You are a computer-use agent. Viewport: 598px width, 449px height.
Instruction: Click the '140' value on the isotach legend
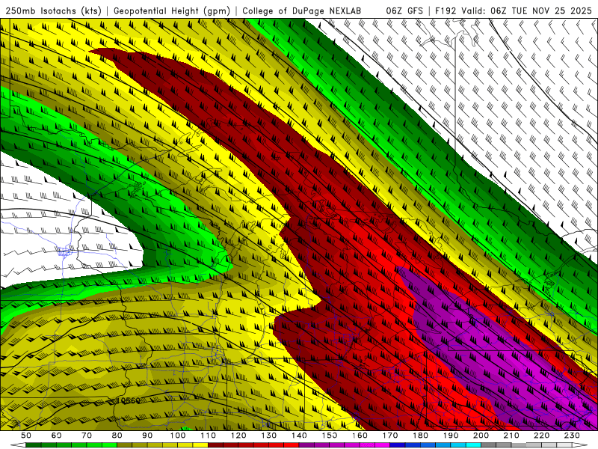click(299, 436)
